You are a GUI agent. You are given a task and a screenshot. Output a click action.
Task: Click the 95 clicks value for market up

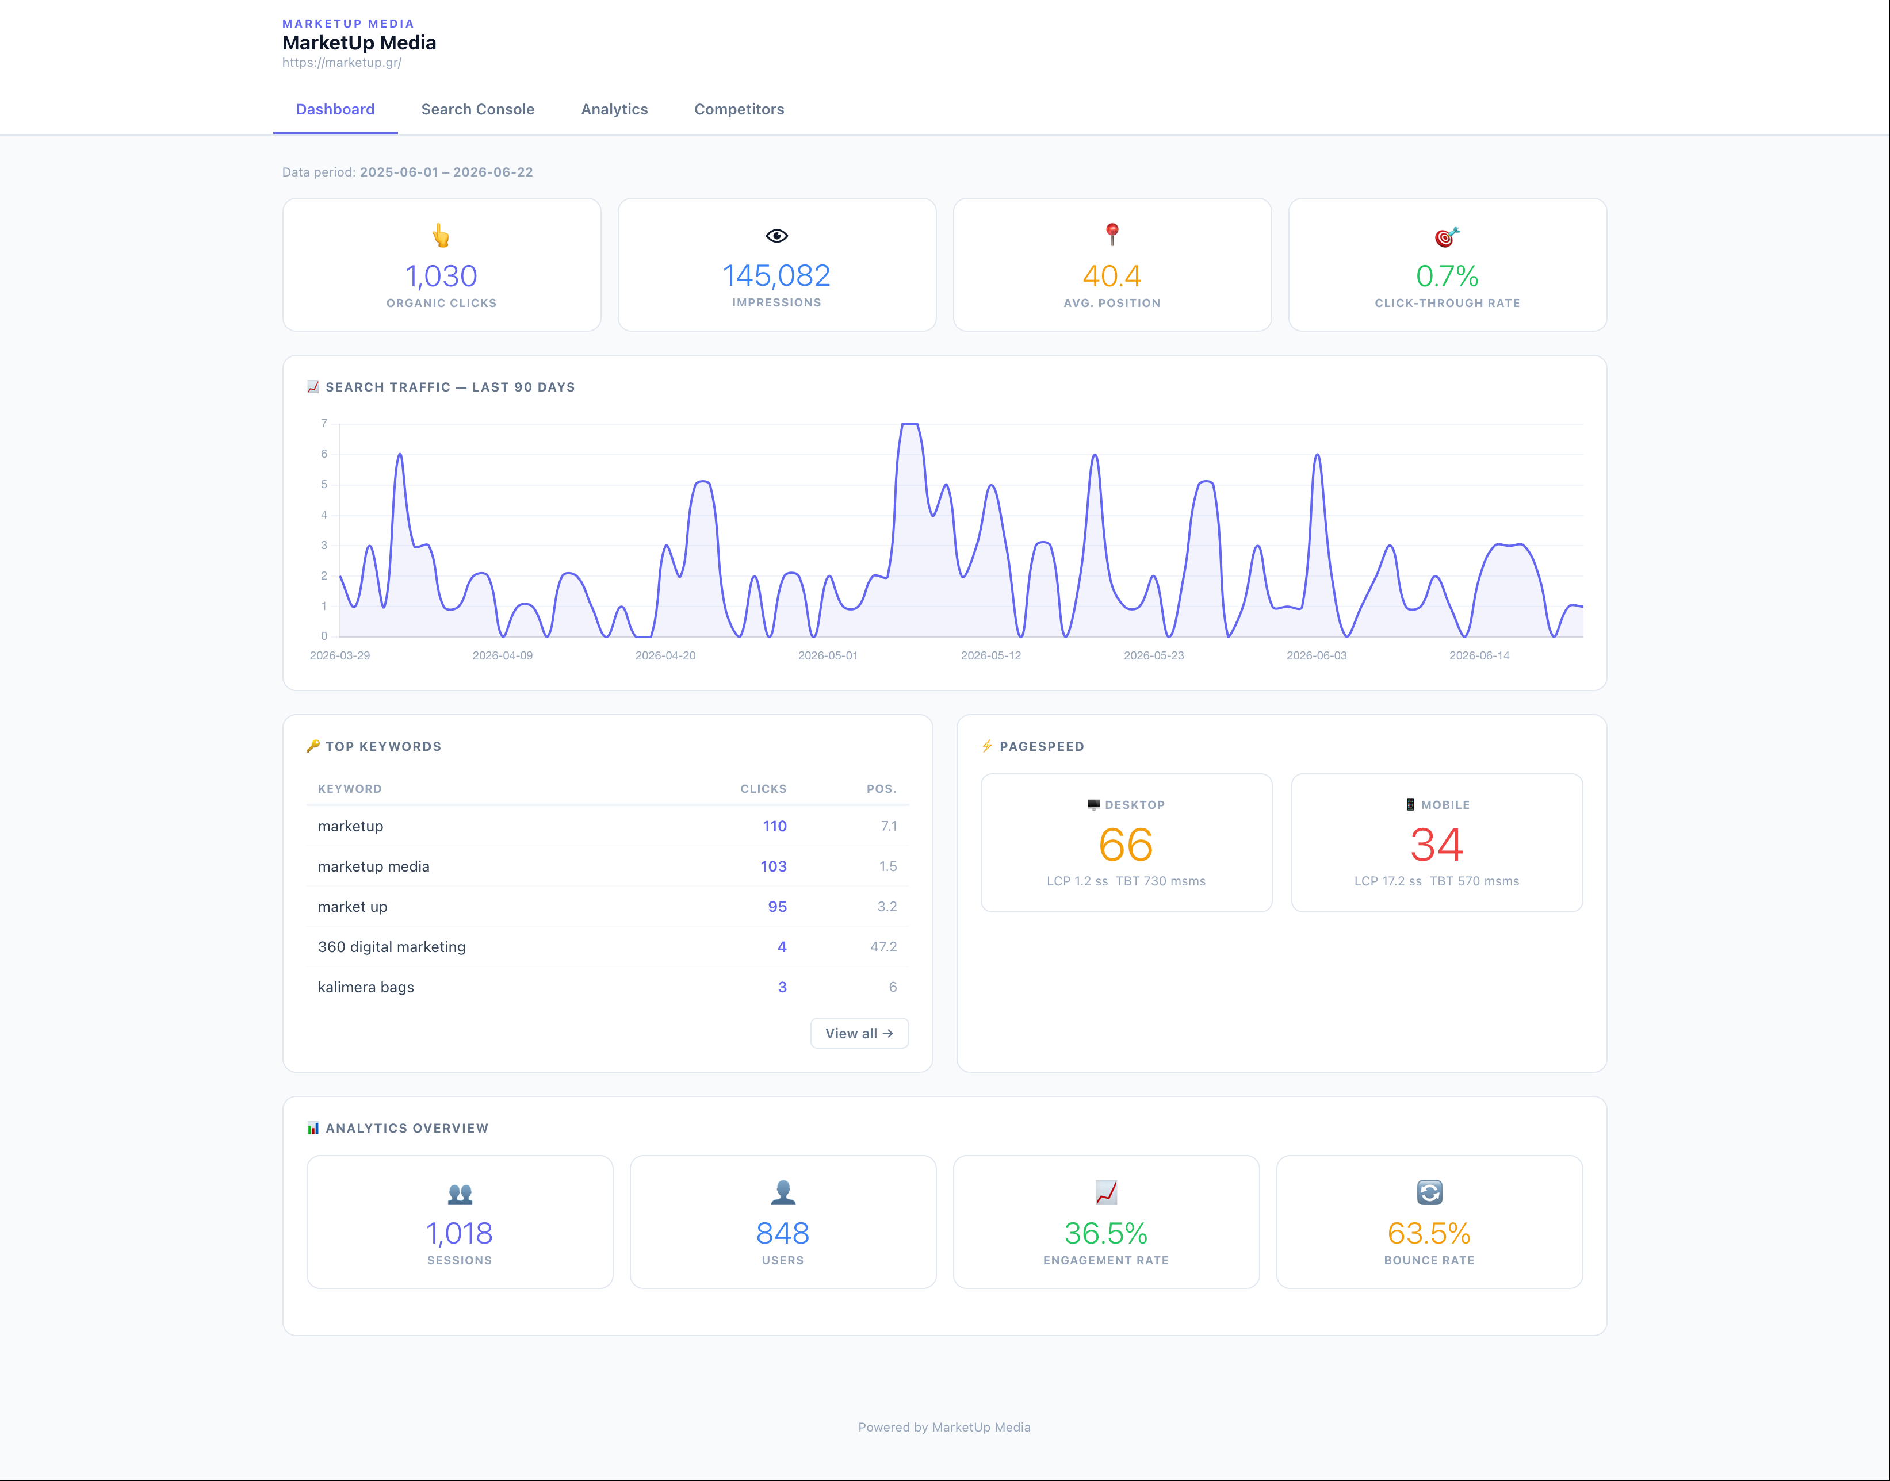click(777, 907)
